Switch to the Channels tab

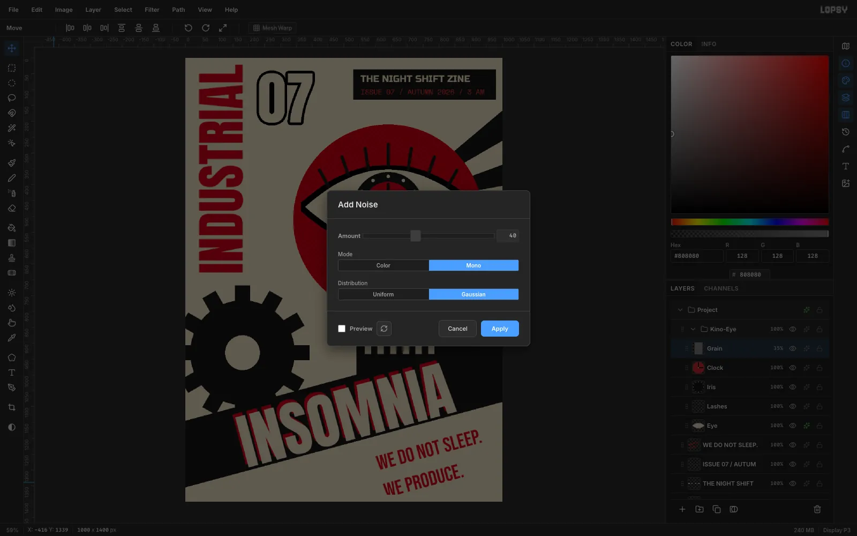point(721,288)
